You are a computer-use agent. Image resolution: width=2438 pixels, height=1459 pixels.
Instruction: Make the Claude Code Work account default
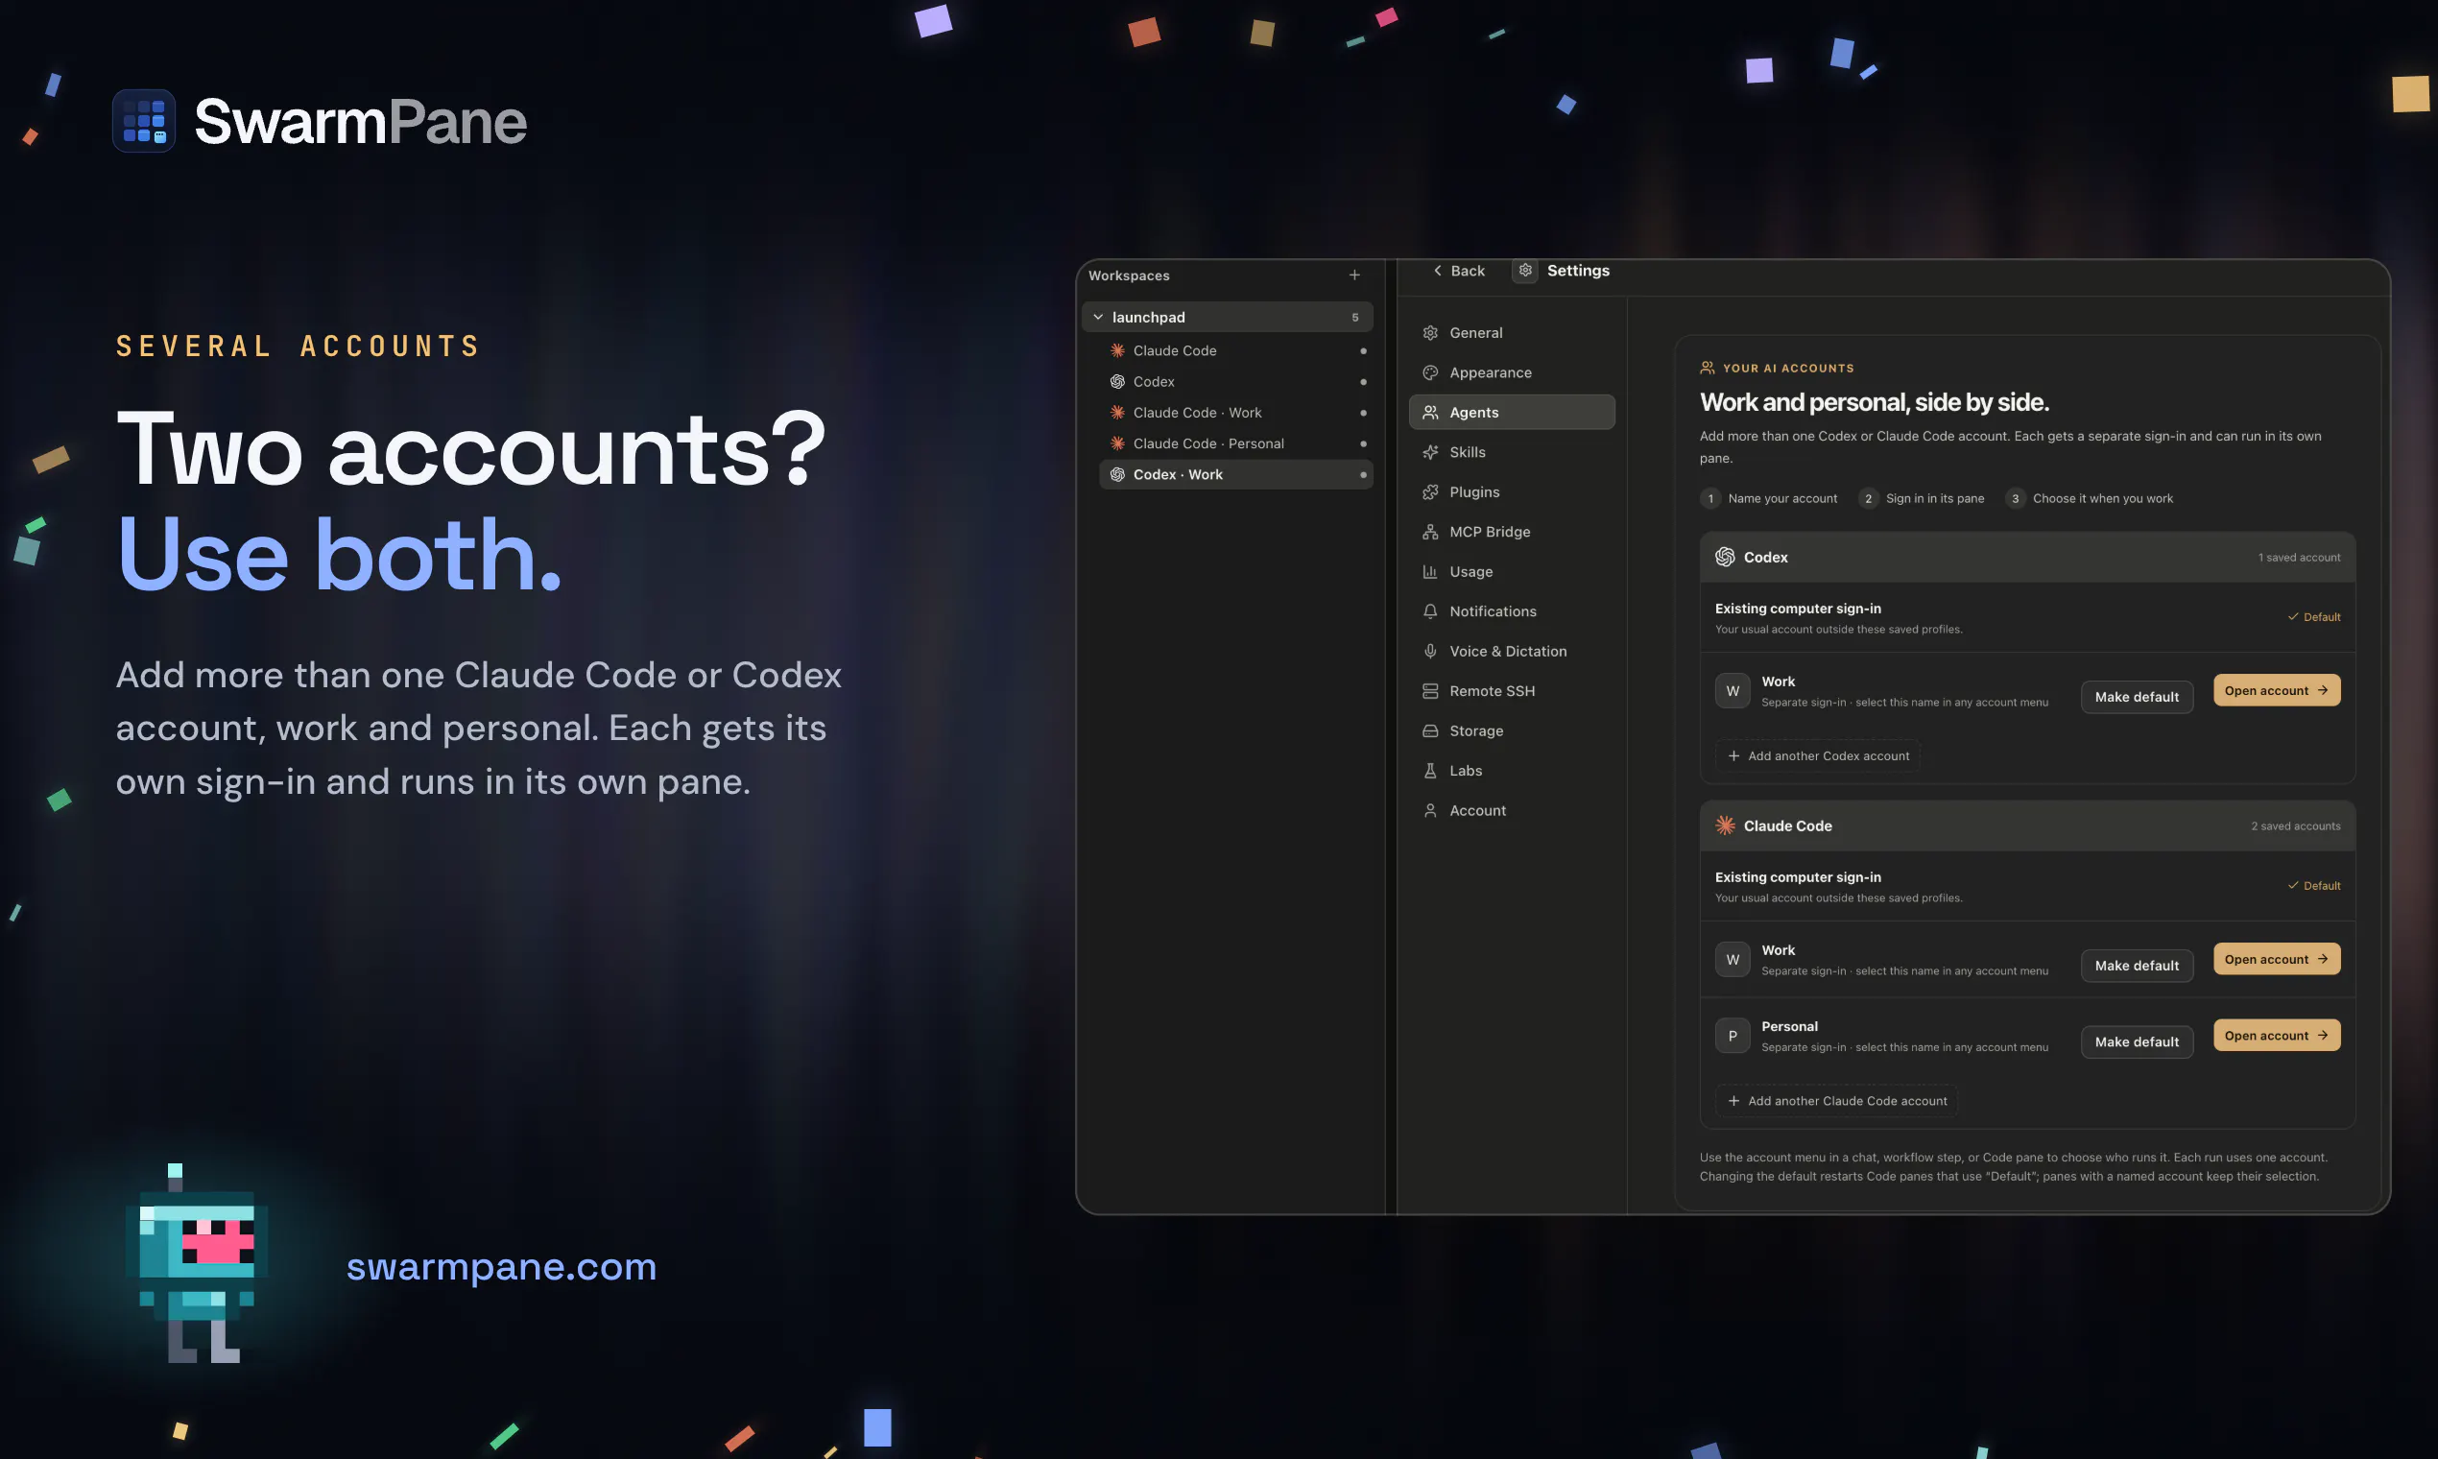(2137, 966)
